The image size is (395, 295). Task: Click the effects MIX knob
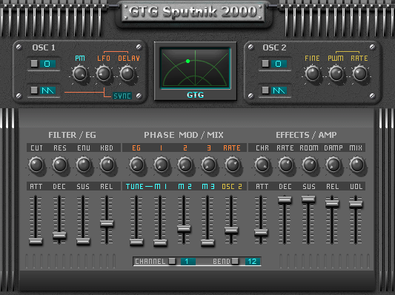(356, 165)
